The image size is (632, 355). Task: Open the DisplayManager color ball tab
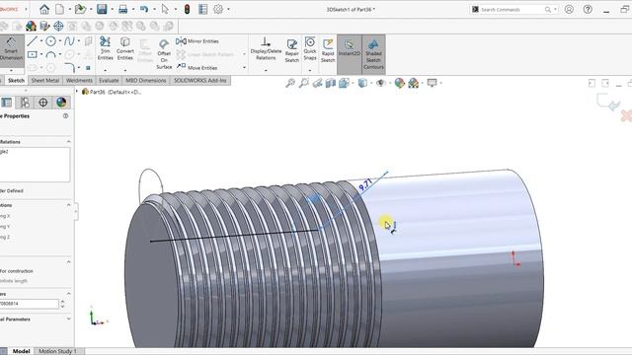pyautogui.click(x=61, y=103)
